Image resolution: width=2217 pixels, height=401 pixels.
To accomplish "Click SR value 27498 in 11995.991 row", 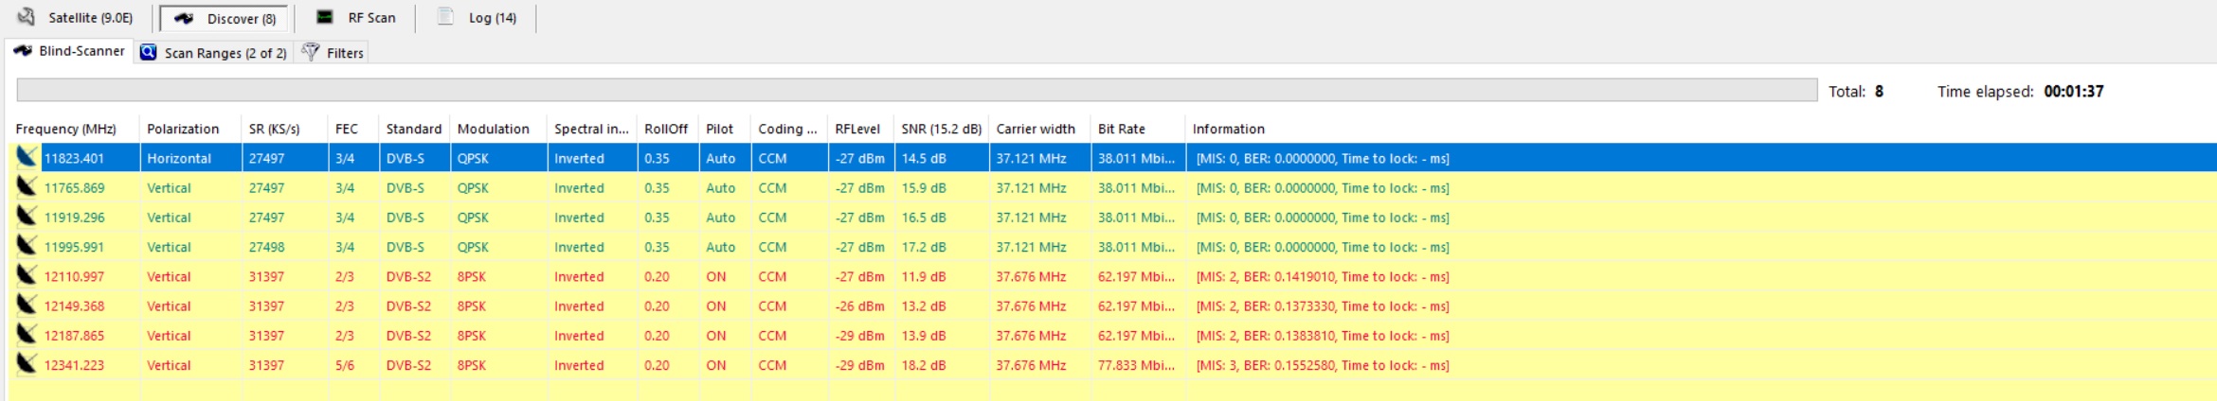I will click(x=266, y=247).
